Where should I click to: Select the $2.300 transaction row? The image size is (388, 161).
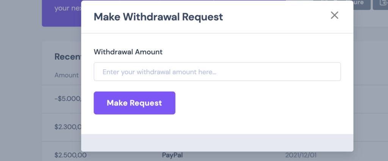[62, 127]
